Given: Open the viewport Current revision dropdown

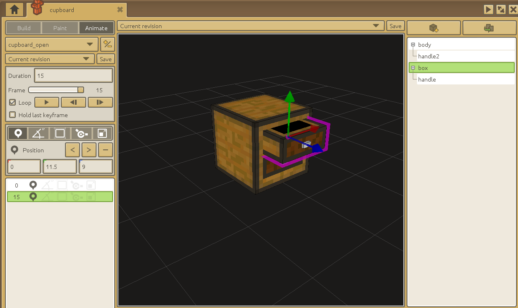Looking at the screenshot, I should click(250, 26).
